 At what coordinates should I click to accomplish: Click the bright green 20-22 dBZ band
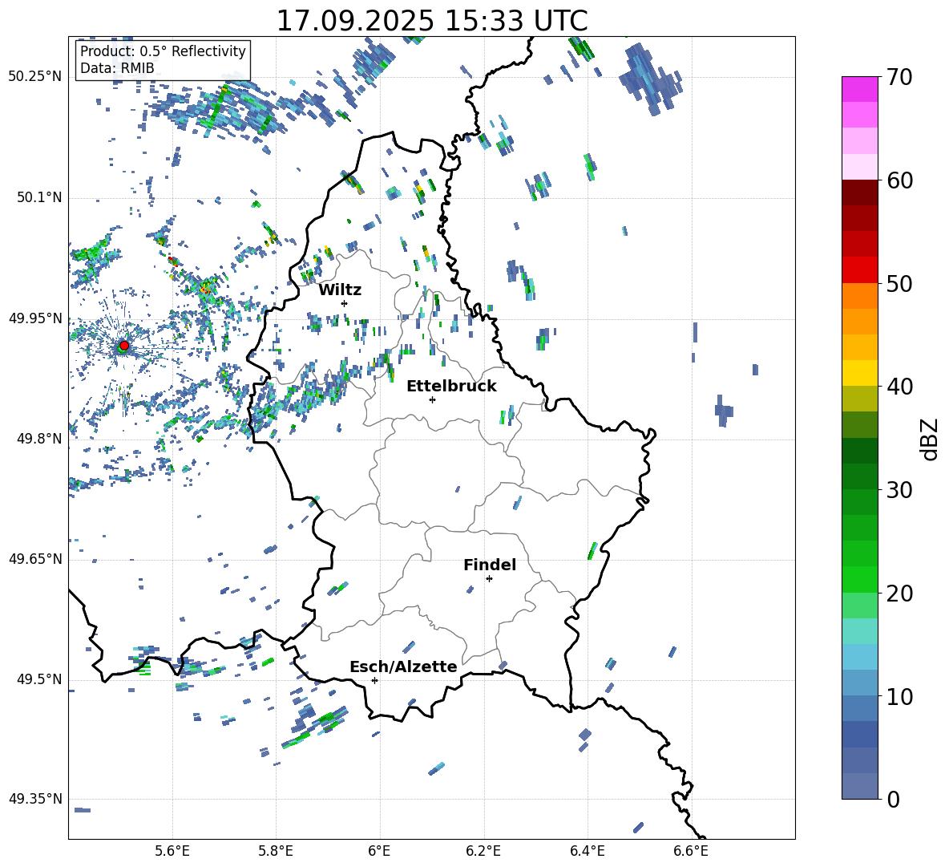(x=860, y=579)
